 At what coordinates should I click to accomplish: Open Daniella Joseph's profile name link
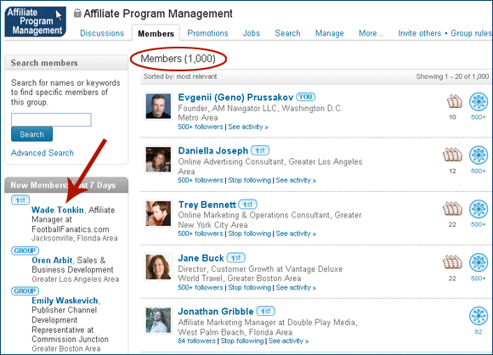coord(213,151)
